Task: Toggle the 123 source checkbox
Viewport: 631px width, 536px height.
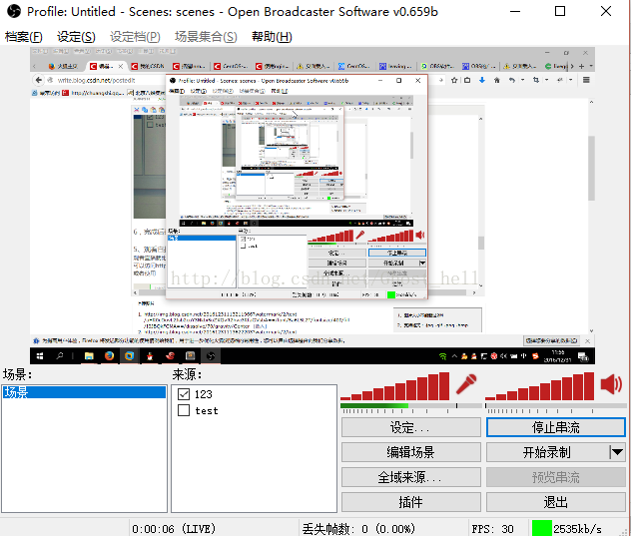Action: pos(184,394)
